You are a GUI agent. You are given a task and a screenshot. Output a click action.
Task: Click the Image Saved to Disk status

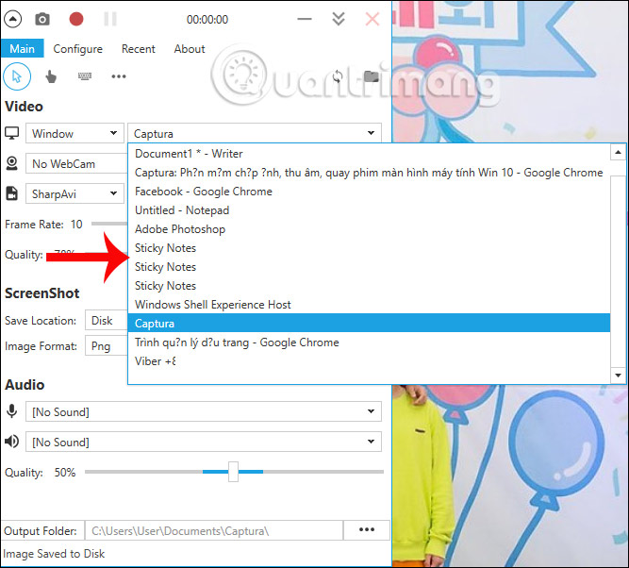[54, 554]
